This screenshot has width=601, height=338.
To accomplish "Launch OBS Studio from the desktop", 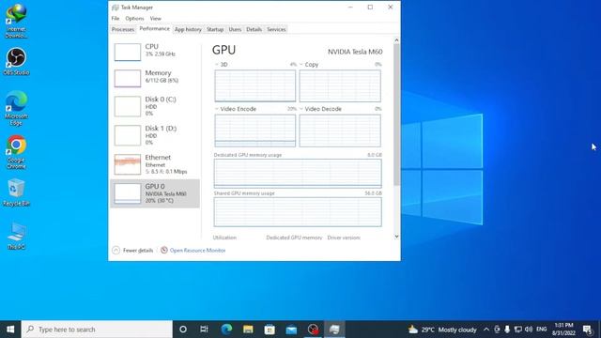I will [x=16, y=61].
